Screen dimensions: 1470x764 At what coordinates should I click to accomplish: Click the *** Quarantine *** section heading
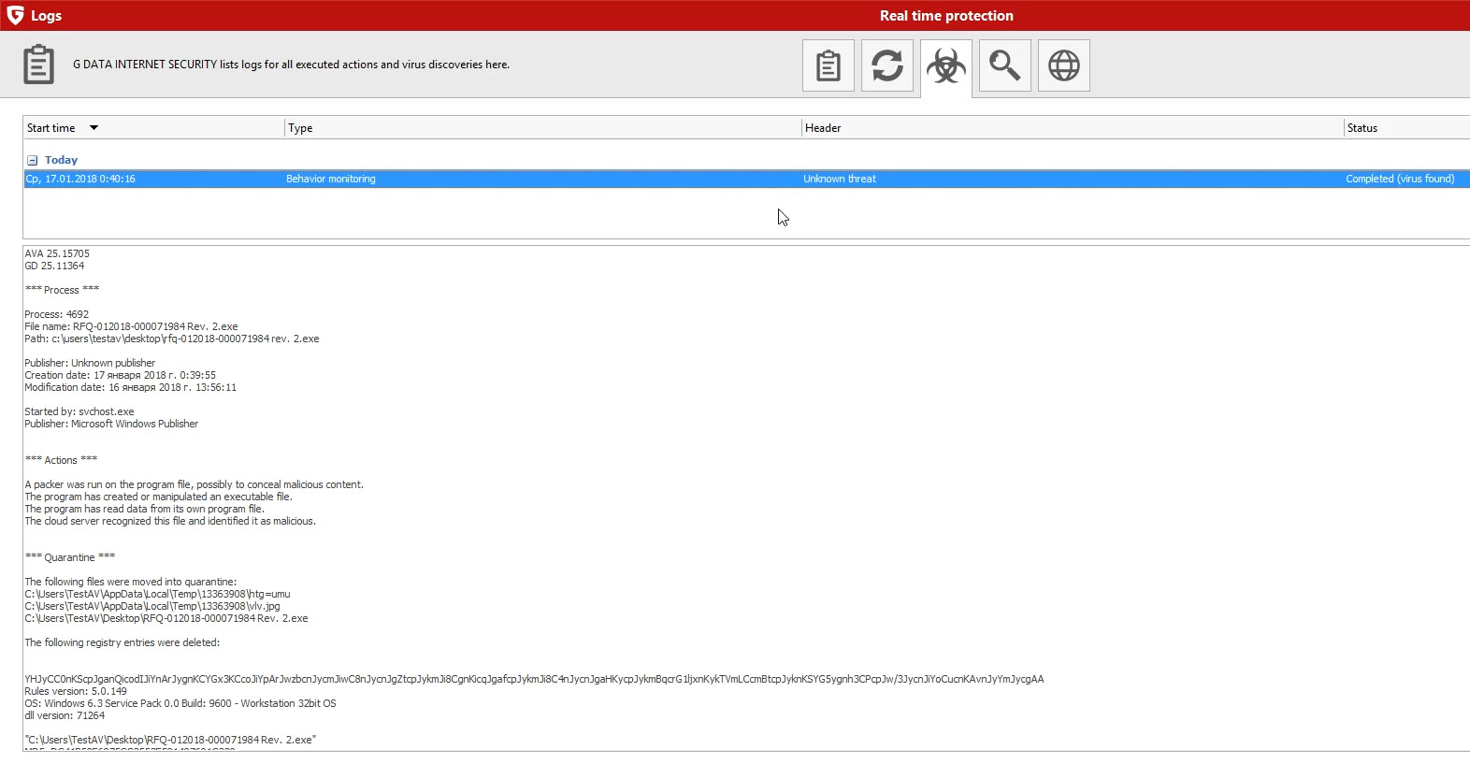70,557
